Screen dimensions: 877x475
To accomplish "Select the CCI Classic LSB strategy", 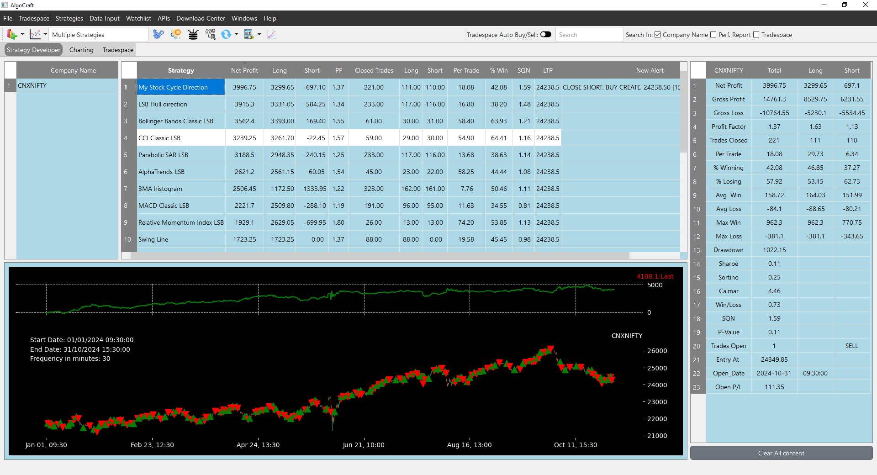I will pyautogui.click(x=181, y=138).
